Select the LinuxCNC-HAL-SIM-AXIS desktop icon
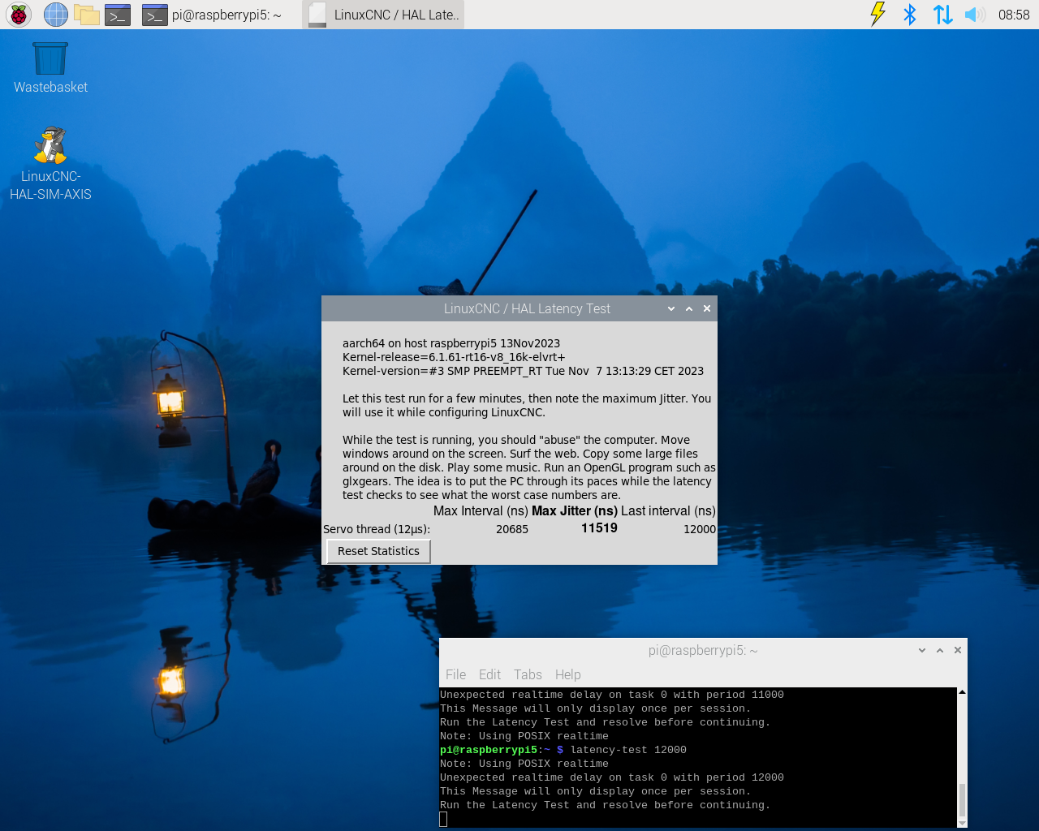The width and height of the screenshot is (1039, 831). click(x=50, y=163)
